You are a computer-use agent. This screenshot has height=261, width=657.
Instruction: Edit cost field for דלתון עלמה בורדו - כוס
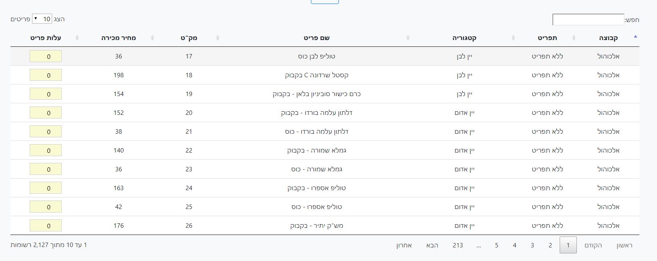point(46,132)
